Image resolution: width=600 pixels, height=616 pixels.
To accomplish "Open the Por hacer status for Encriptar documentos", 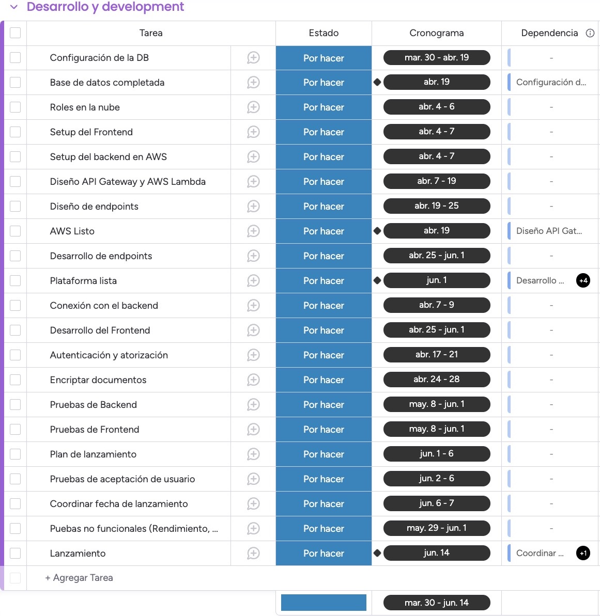I will pyautogui.click(x=324, y=380).
